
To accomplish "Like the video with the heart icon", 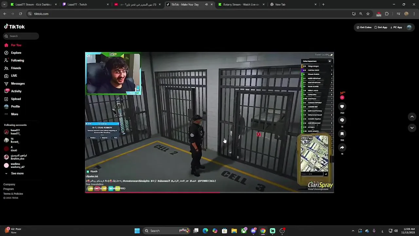I will [x=342, y=107].
